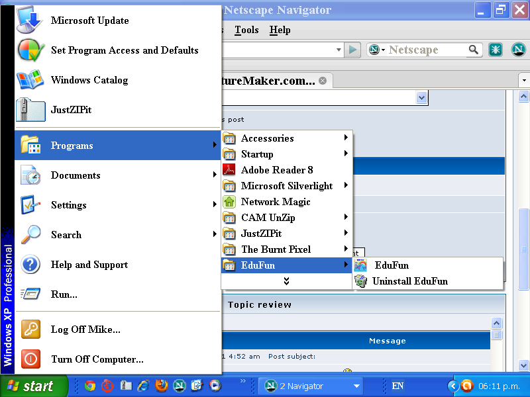530x397 pixels.
Task: Click the Message column header
Action: 388,341
